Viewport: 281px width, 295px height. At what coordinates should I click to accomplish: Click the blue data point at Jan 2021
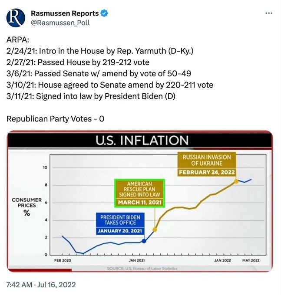144,241
